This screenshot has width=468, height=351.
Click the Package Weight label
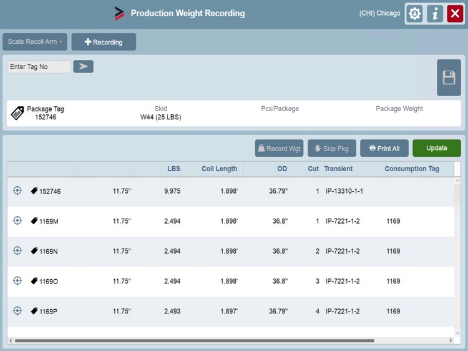click(399, 109)
